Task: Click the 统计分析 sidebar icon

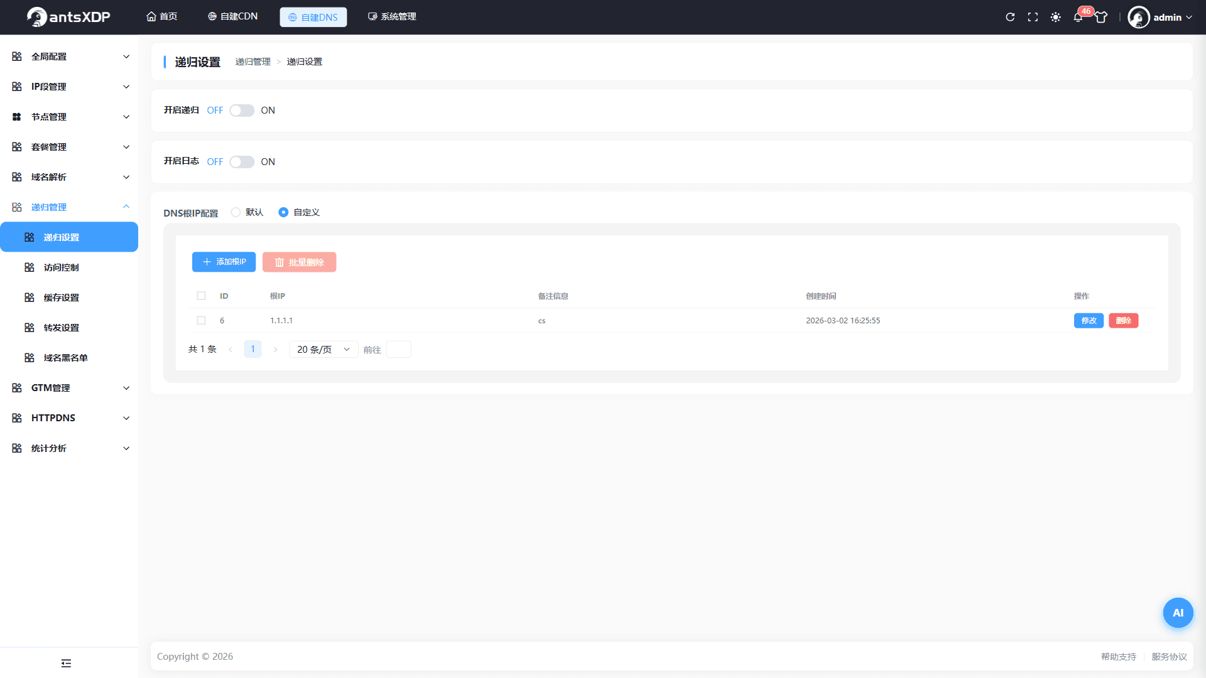Action: [17, 448]
